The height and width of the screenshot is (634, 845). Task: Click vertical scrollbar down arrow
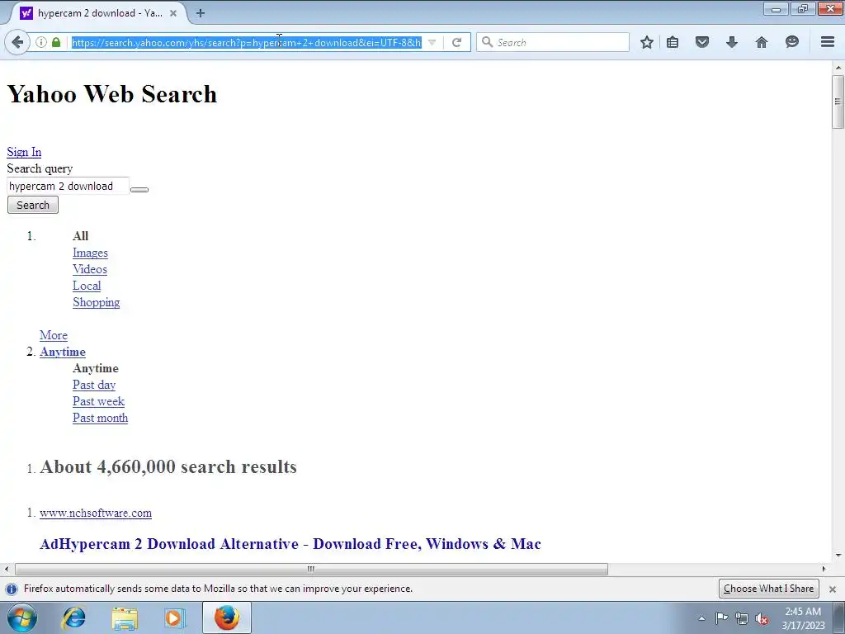coord(838,555)
